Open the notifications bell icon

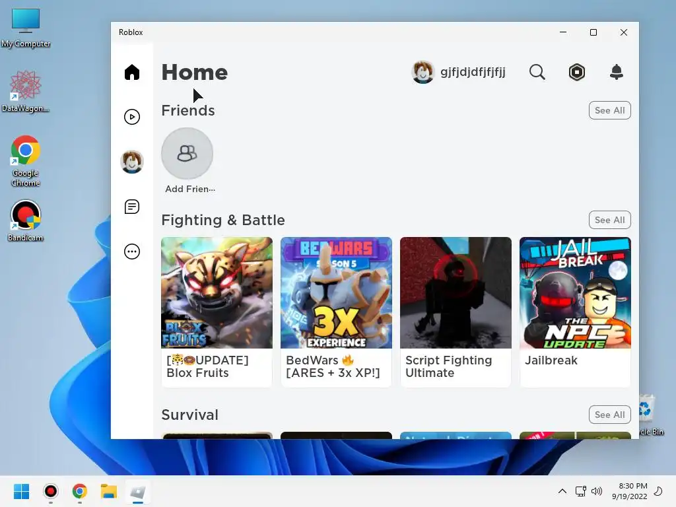pyautogui.click(x=617, y=72)
